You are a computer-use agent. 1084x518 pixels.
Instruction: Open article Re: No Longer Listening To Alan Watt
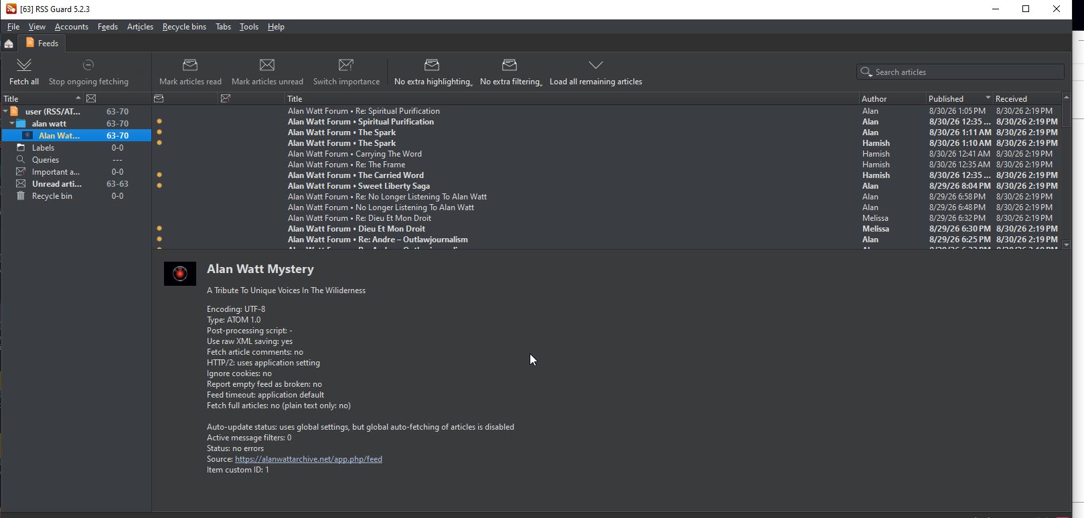pos(387,197)
